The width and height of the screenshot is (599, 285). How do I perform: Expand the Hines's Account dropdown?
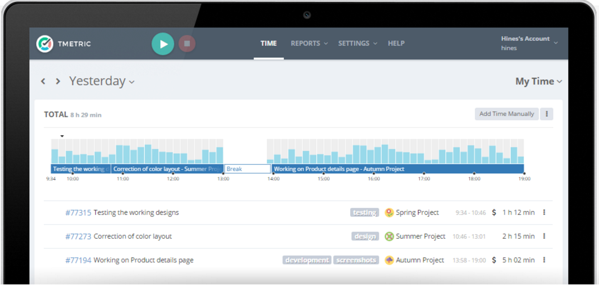(529, 43)
